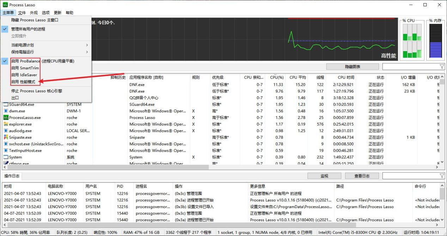Focus the action log filter field
Image resolution: width=447 pixels, height=236 pixels.
(411, 176)
